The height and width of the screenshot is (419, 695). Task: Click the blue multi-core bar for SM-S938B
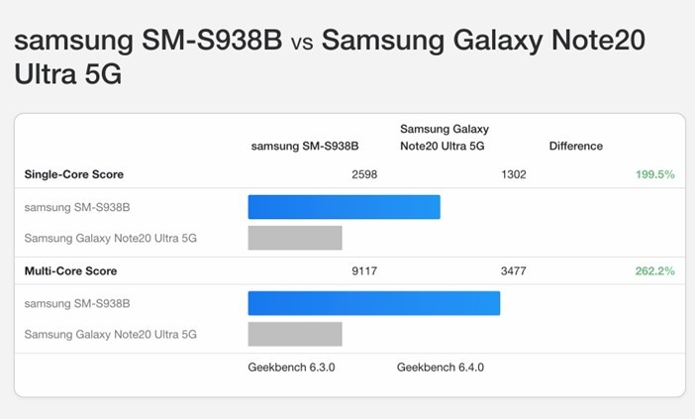pos(373,303)
